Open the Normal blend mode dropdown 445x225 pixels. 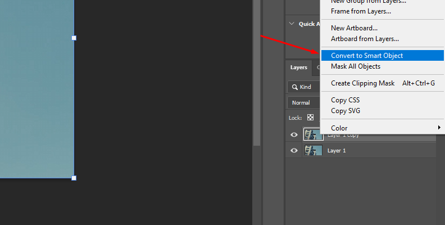[x=303, y=103]
